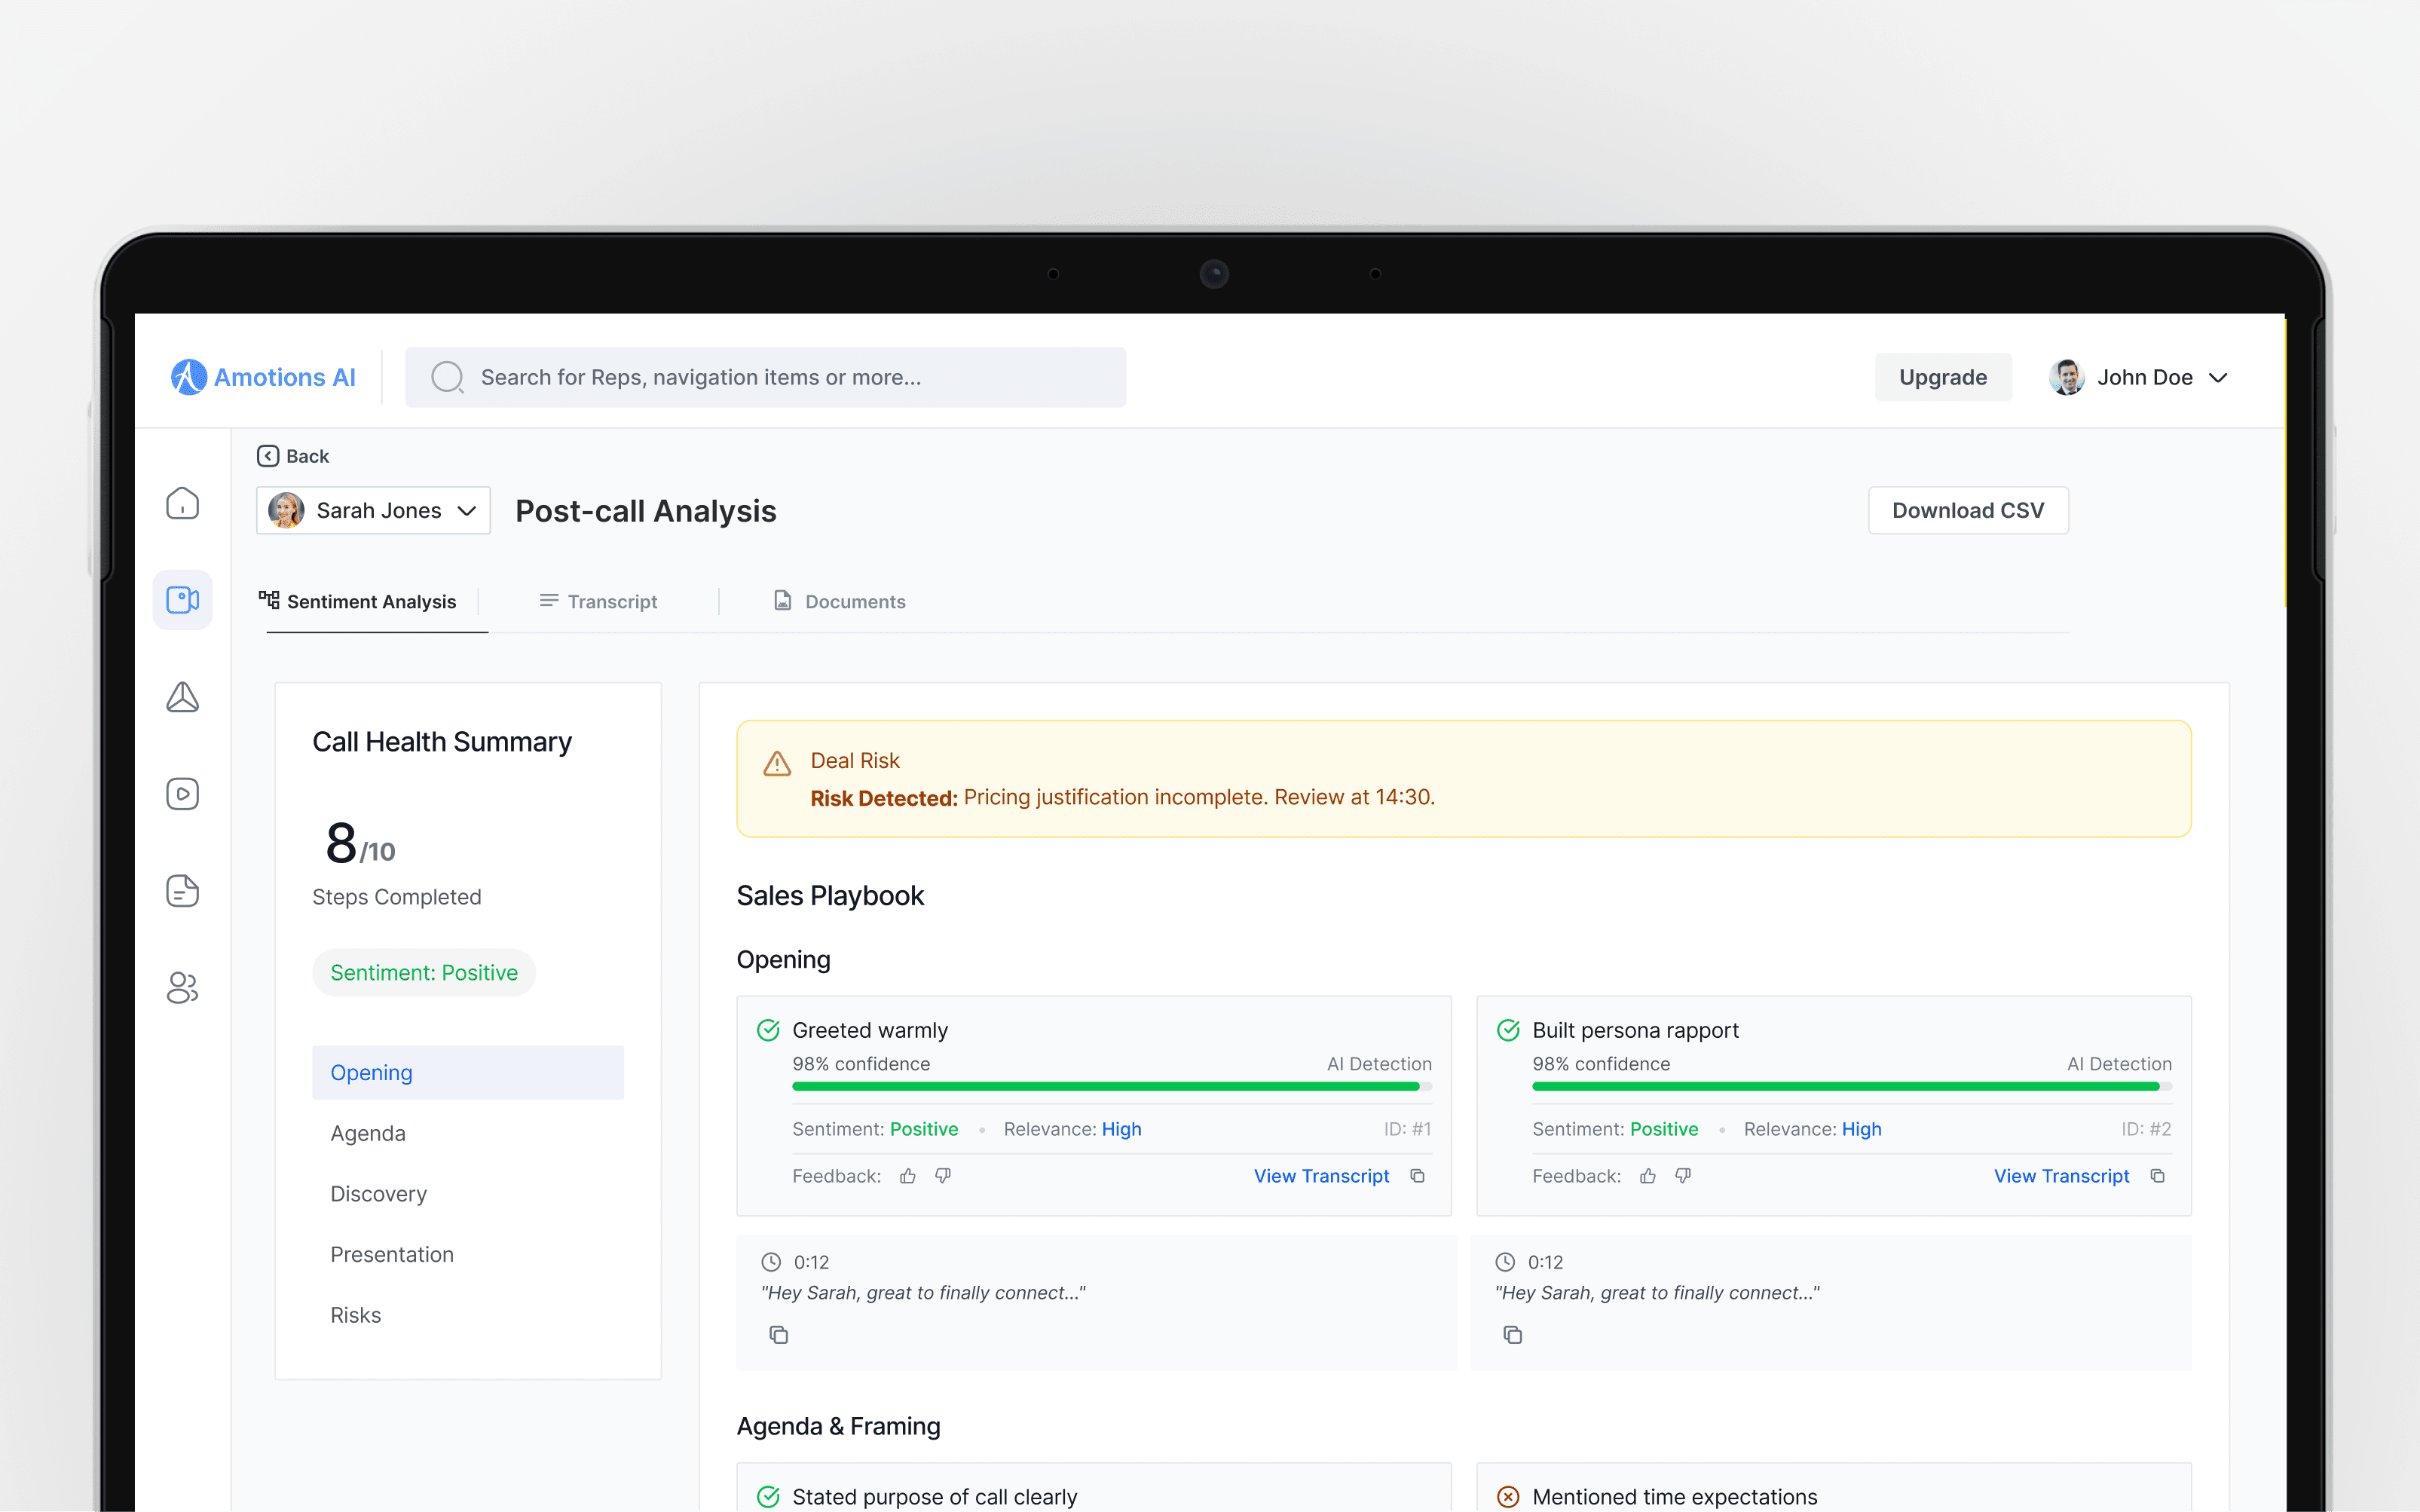Viewport: 2420px width, 1512px height.
Task: Open the video calls sidebar icon
Action: click(x=182, y=600)
